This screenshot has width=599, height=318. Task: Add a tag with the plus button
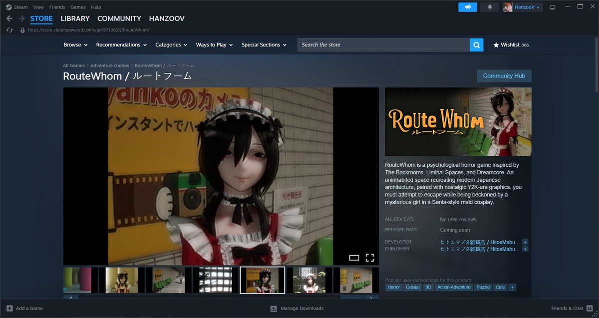click(512, 287)
